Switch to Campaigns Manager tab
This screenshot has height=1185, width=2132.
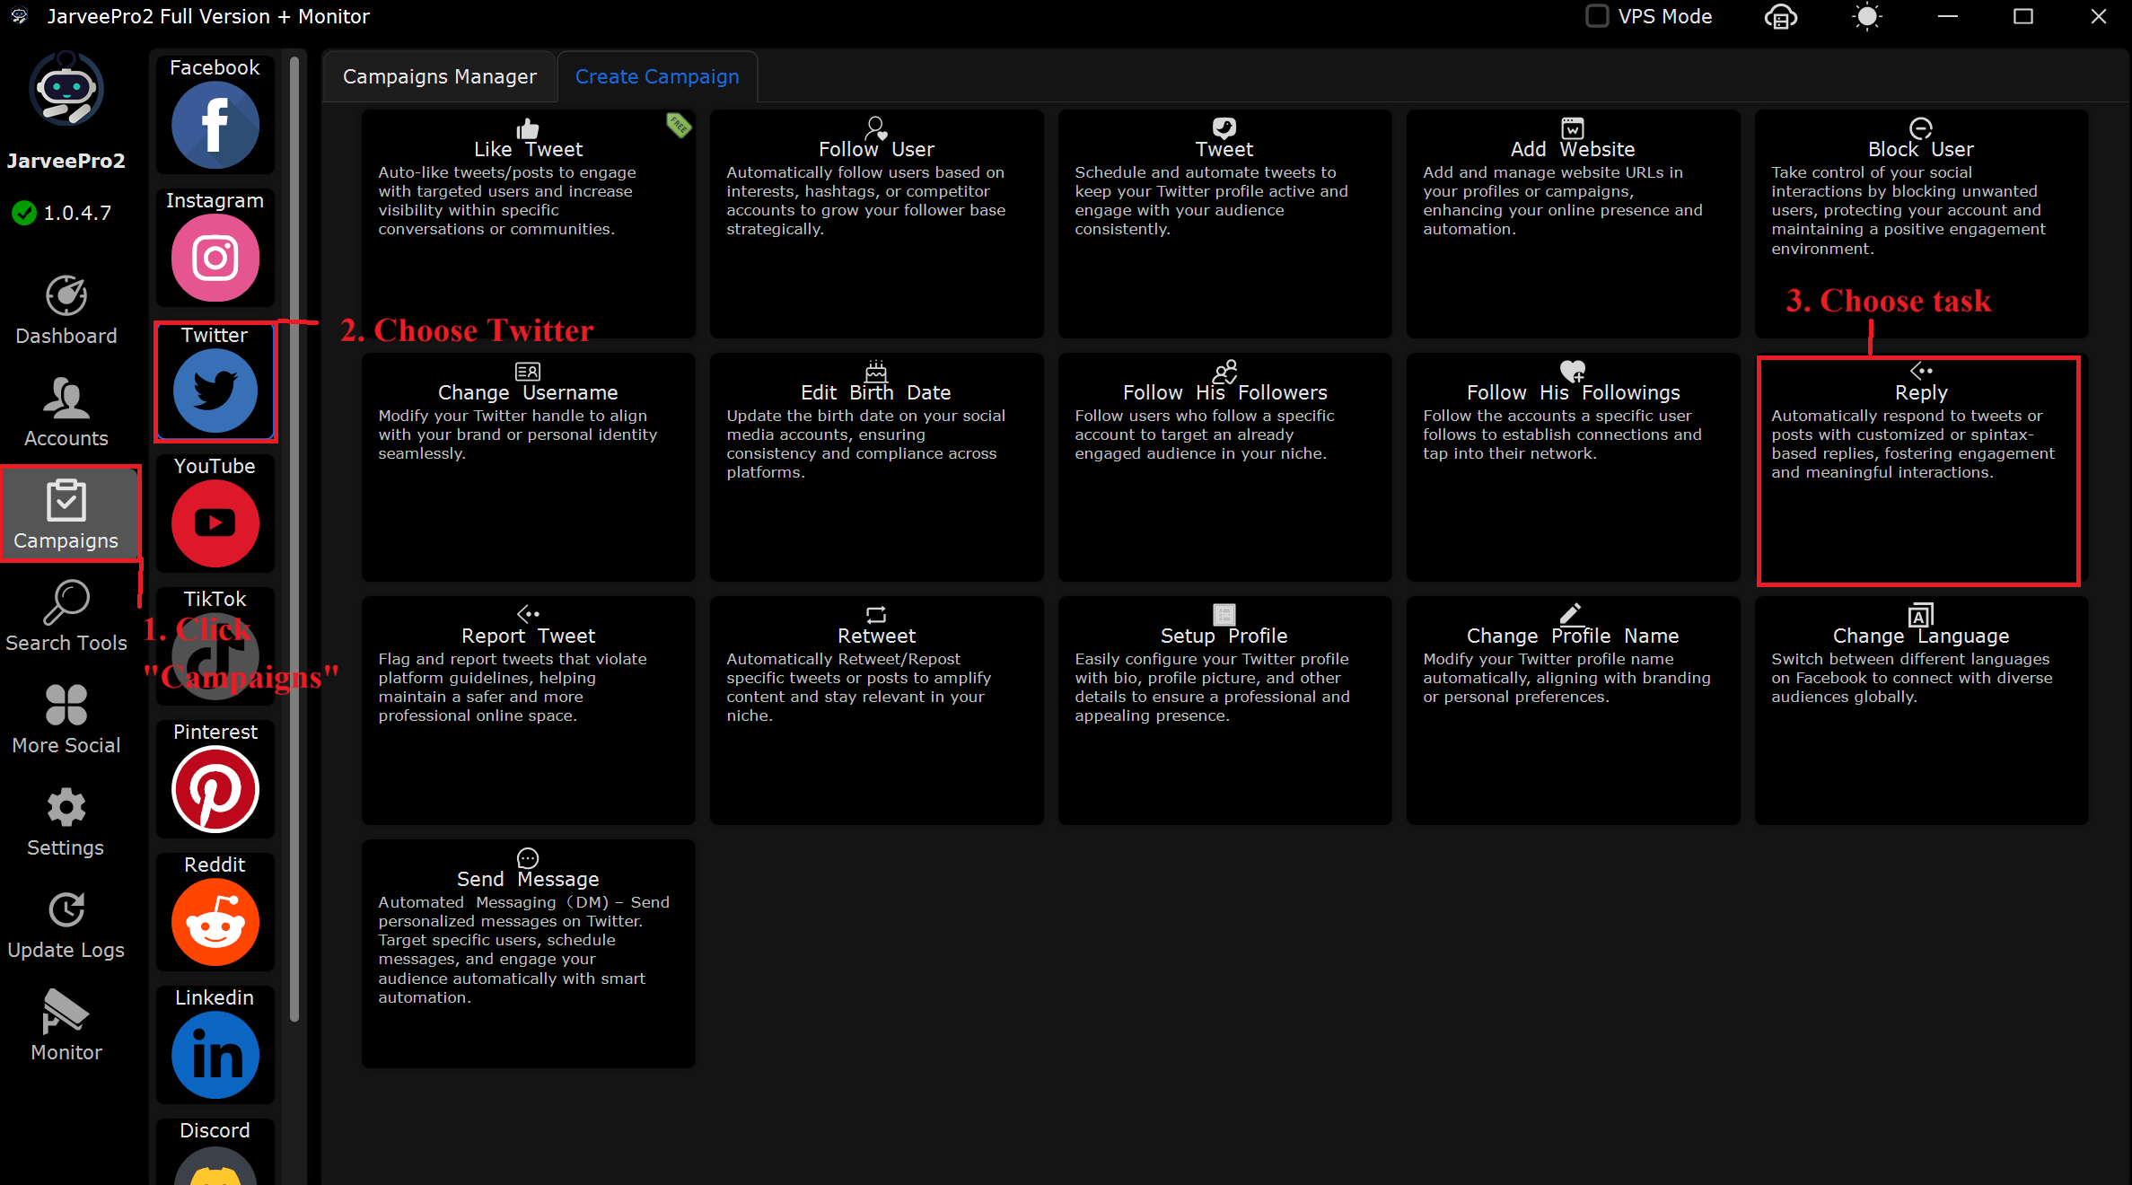440,76
